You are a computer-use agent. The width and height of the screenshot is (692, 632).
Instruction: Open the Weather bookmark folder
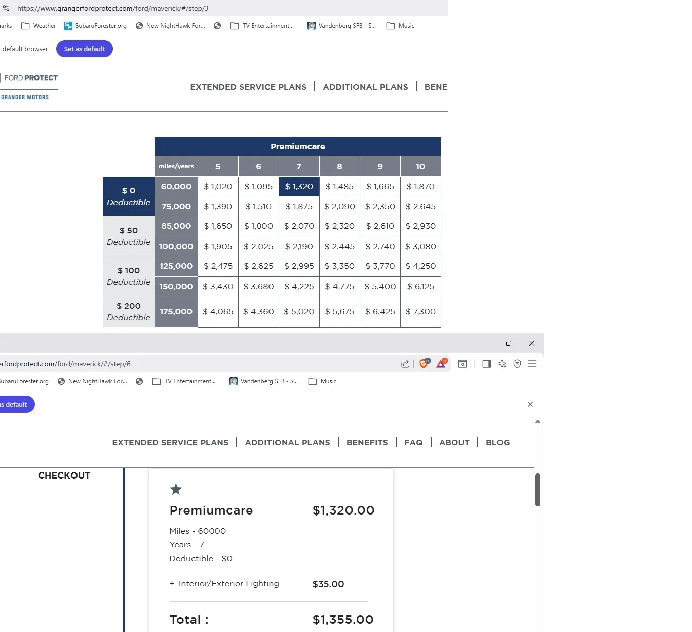pos(39,26)
